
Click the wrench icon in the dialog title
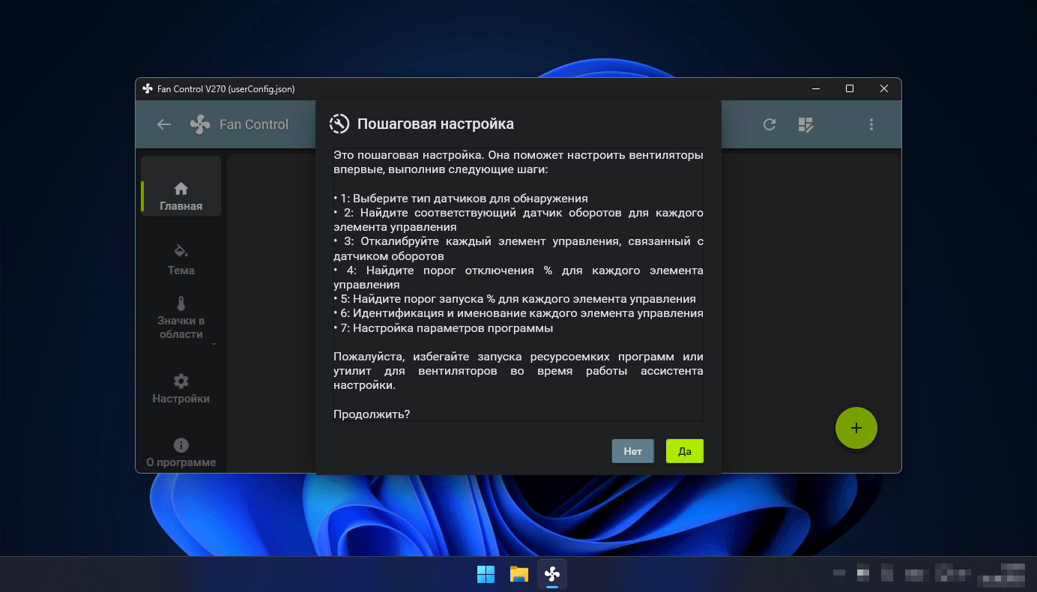pyautogui.click(x=339, y=124)
